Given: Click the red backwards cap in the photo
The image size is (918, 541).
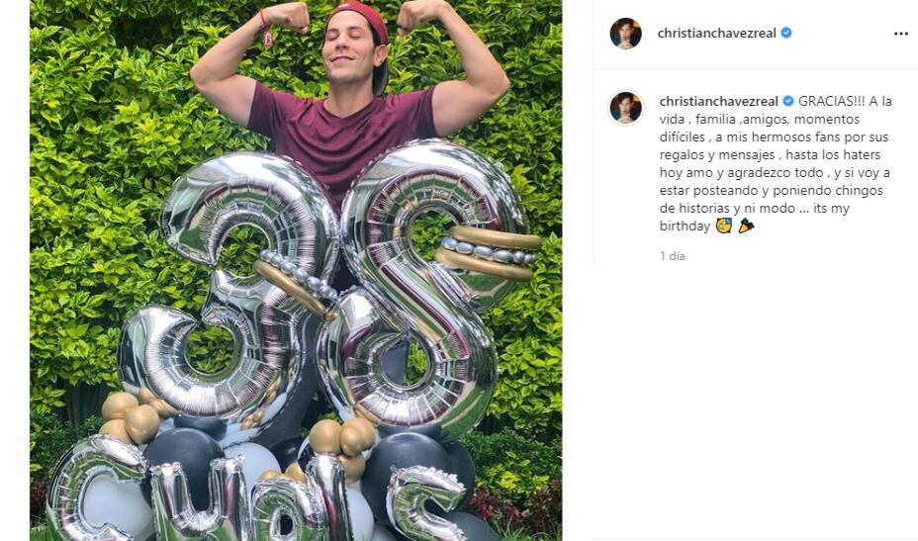Looking at the screenshot, I should click(366, 18).
